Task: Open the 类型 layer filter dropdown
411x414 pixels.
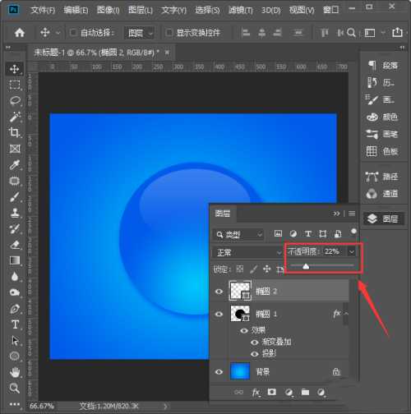Action: point(238,234)
